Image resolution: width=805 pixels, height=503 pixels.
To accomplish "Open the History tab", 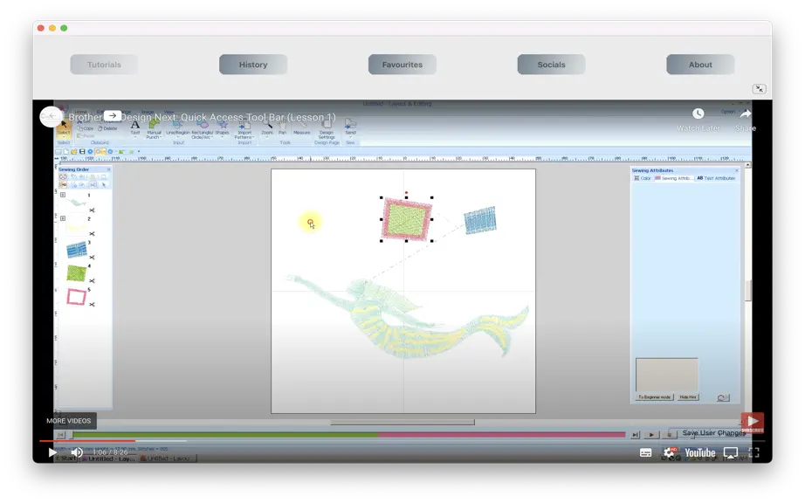I will 253,65.
